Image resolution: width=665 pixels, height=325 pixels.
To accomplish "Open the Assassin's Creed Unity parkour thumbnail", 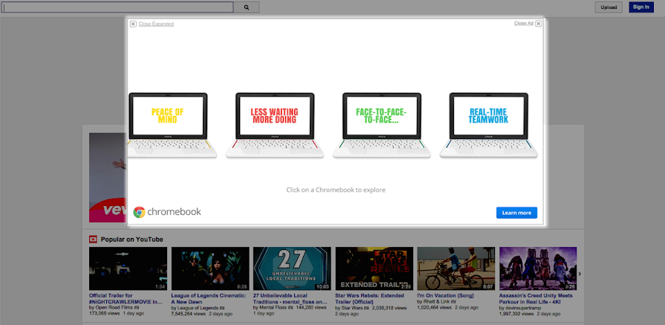I will tap(538, 268).
